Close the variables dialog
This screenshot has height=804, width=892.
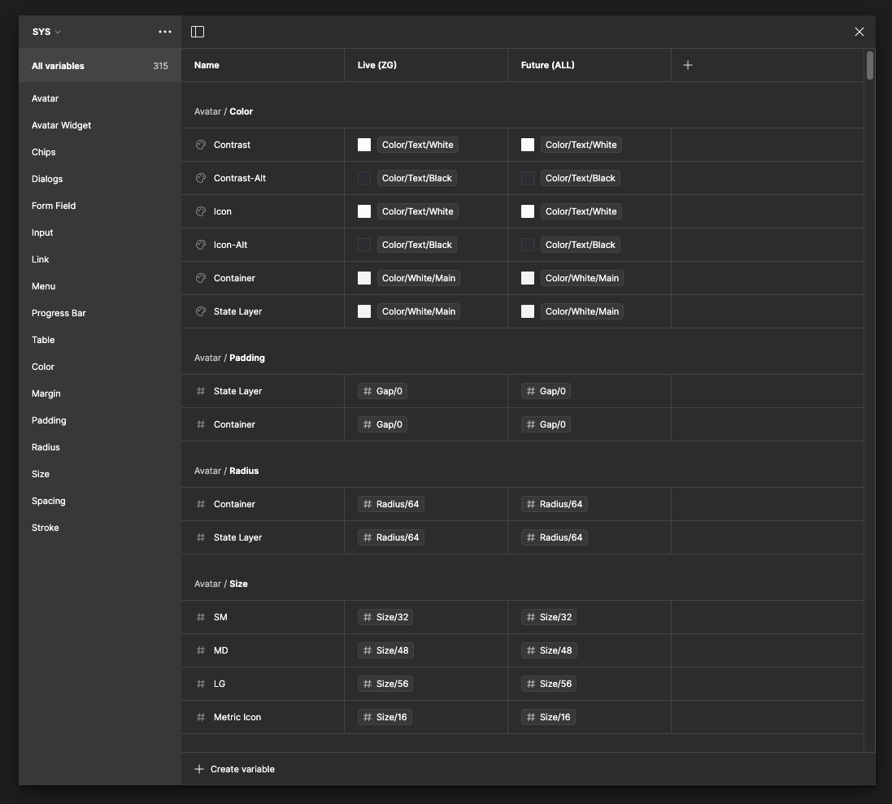(x=859, y=32)
